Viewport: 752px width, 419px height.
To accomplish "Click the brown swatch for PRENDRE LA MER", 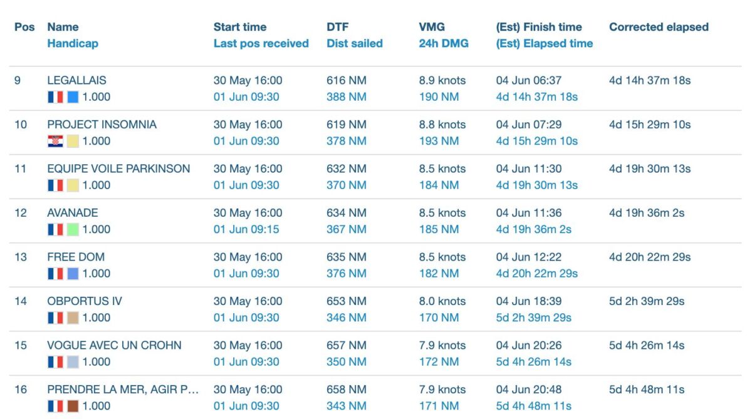I will pos(73,406).
